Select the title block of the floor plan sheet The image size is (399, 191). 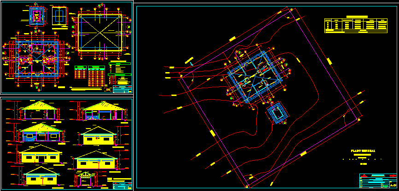[x=123, y=89]
